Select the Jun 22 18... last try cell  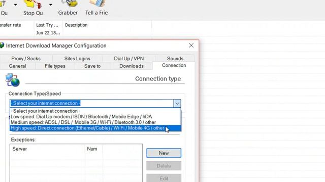pyautogui.click(x=48, y=33)
